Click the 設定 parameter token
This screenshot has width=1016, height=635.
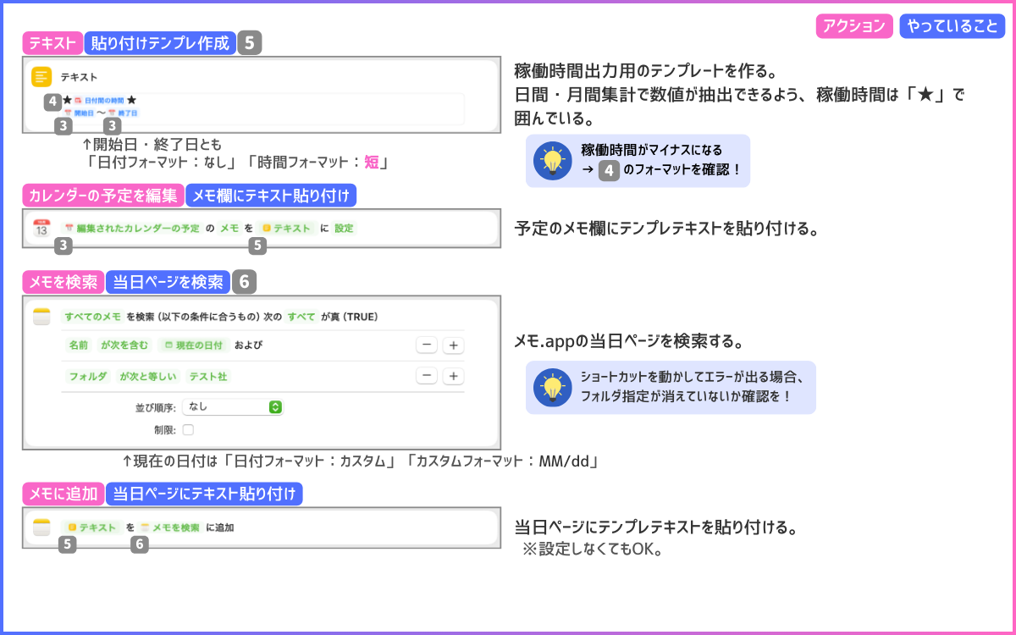coord(344,229)
